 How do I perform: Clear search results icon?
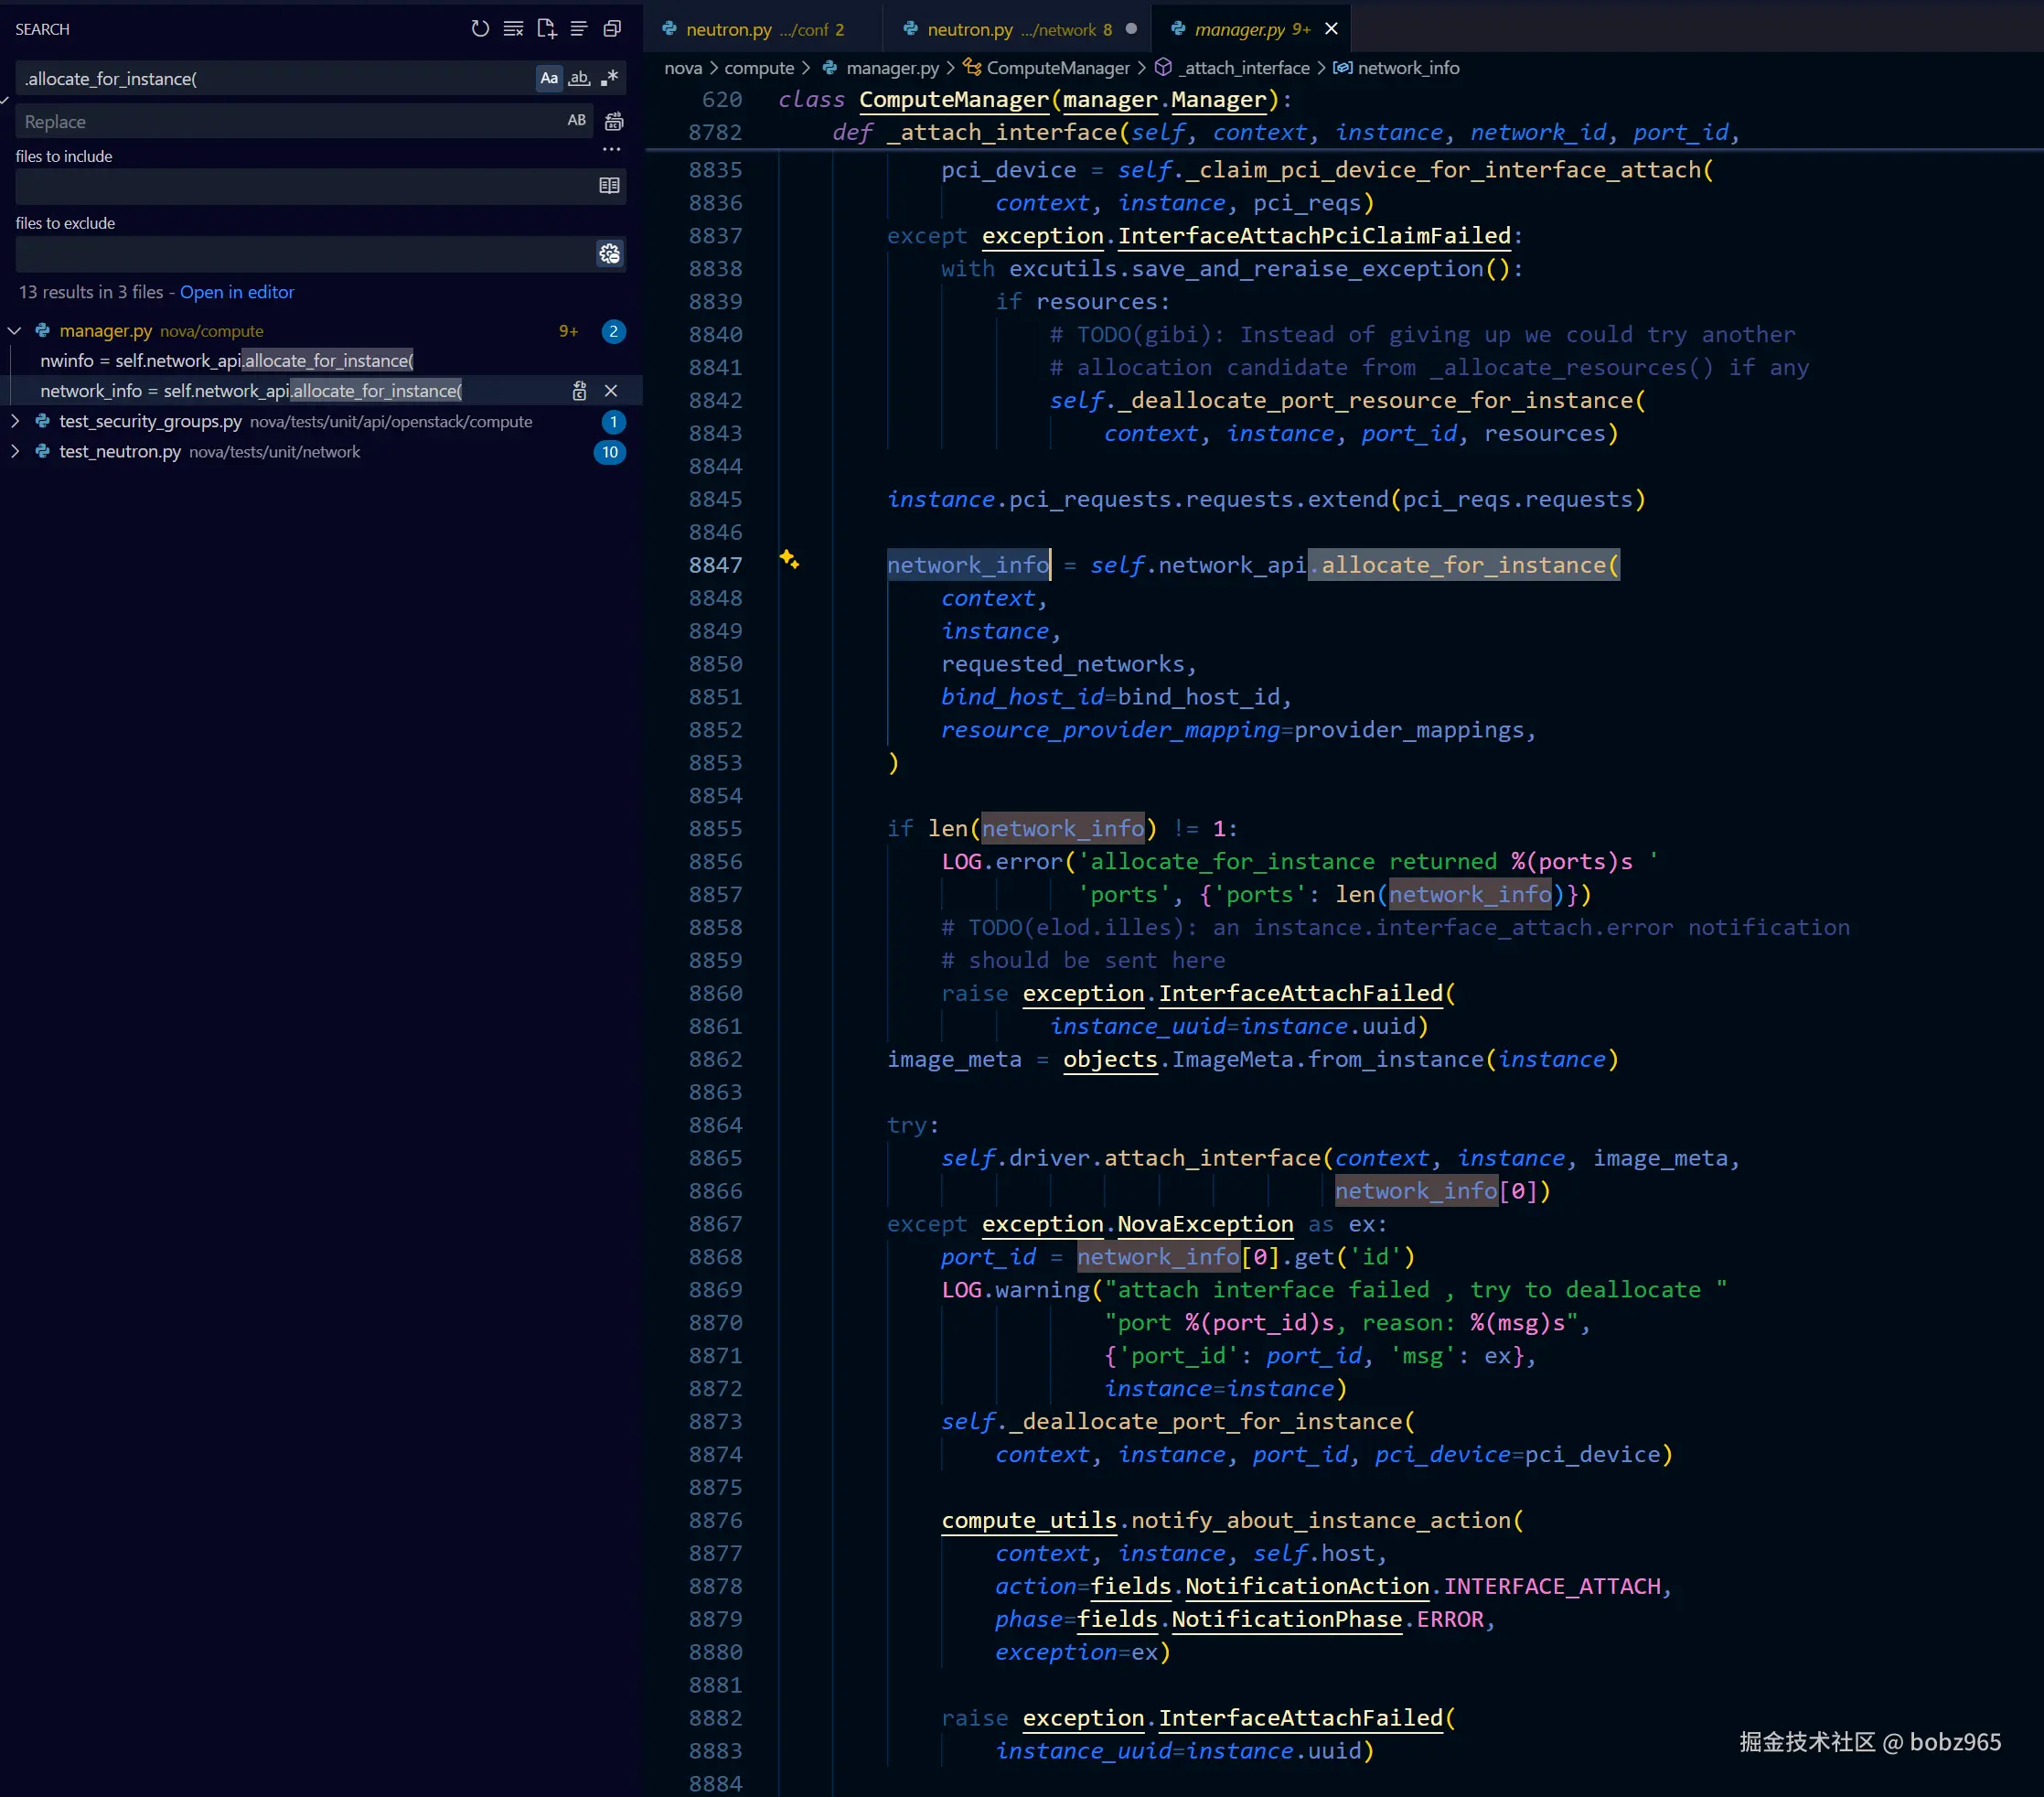tap(513, 29)
